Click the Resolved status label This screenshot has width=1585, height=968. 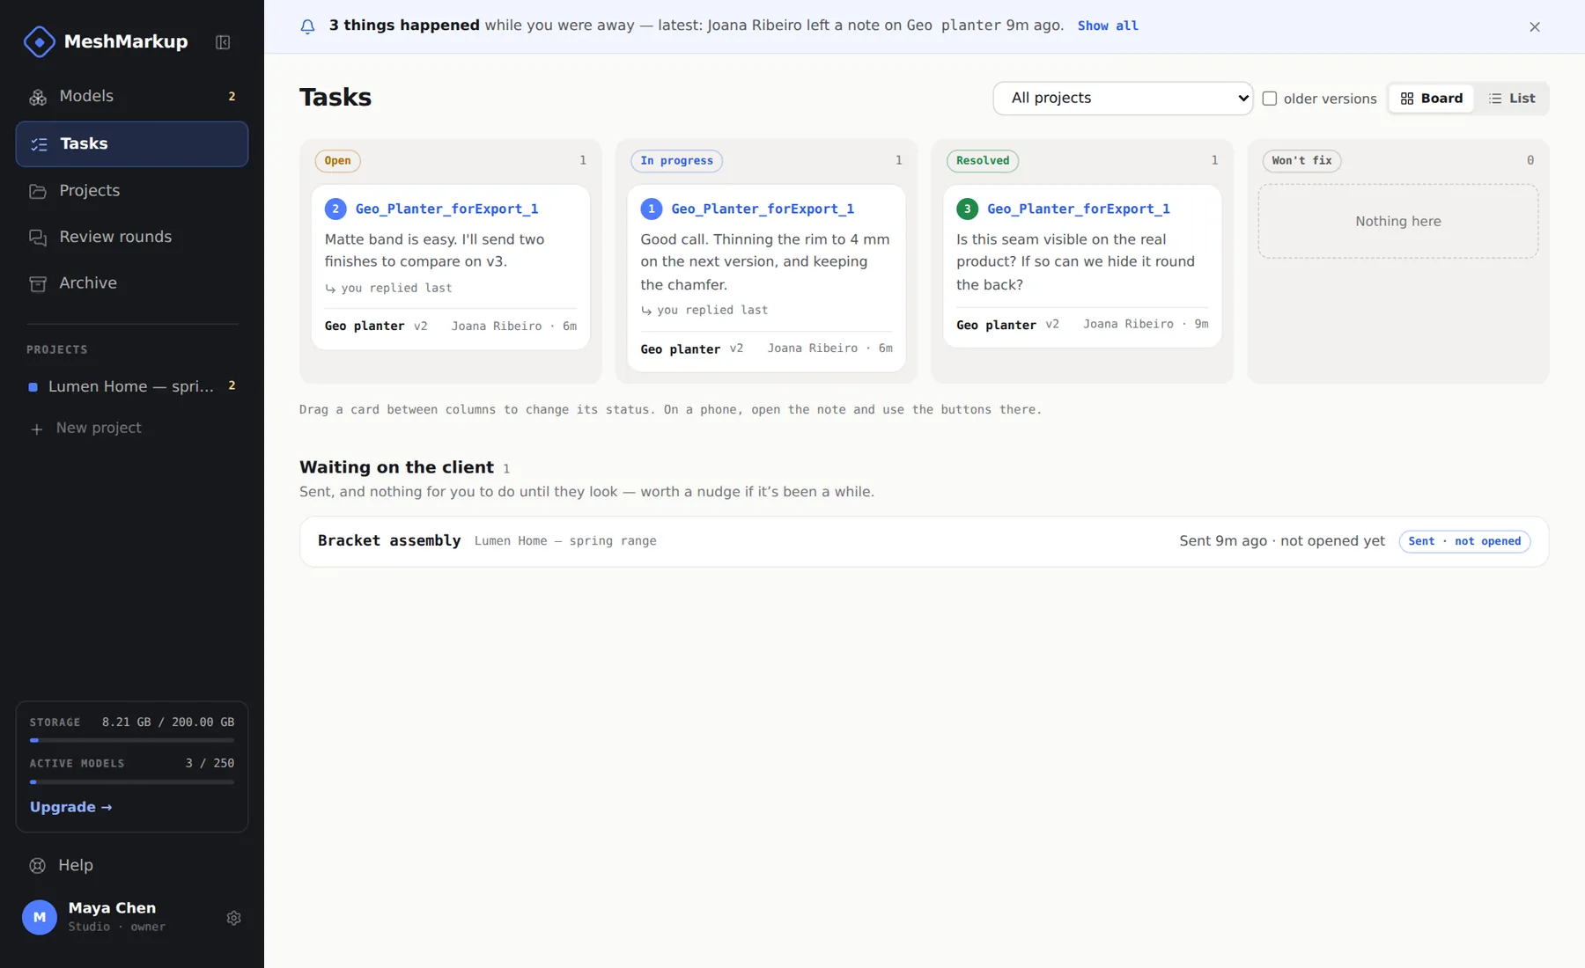tap(983, 161)
